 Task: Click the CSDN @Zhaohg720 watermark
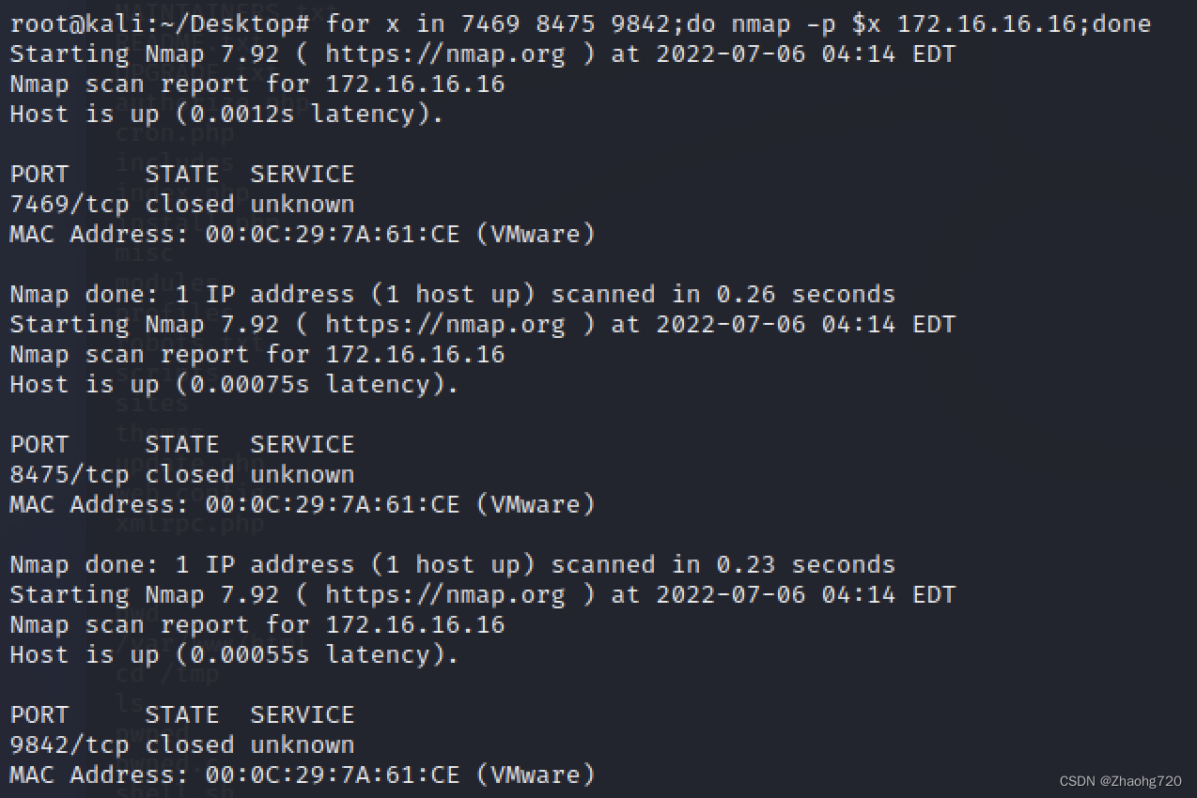tap(1120, 781)
